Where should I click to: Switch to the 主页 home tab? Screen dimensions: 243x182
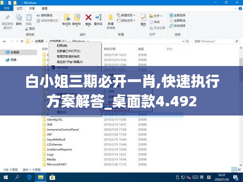[19, 8]
